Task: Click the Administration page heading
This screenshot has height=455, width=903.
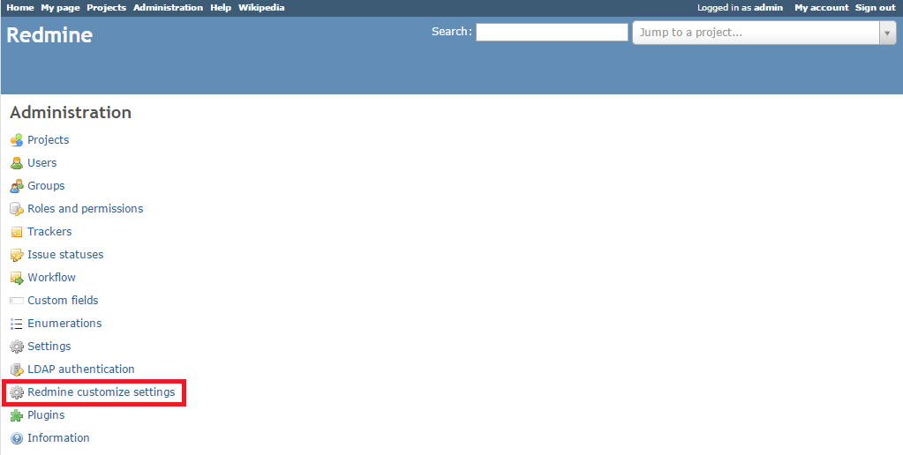Action: tap(71, 112)
